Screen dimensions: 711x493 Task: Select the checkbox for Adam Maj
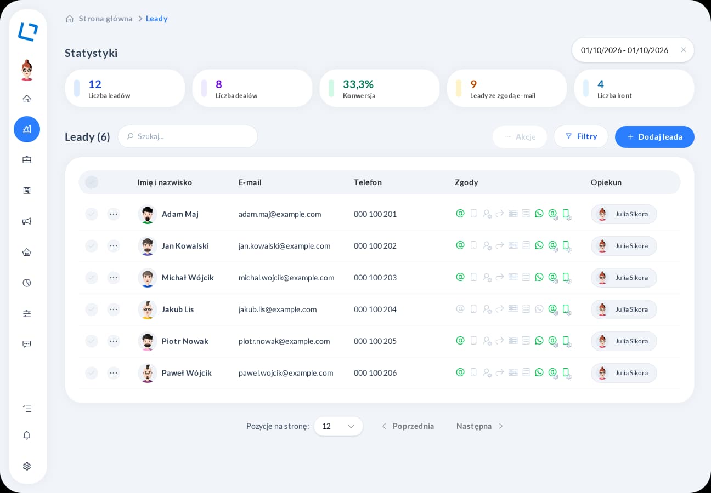92,214
